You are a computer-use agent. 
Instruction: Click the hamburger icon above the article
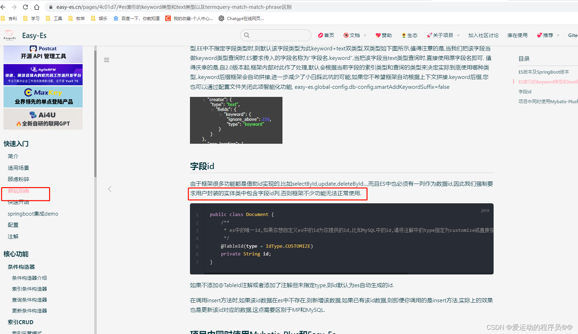107,60
